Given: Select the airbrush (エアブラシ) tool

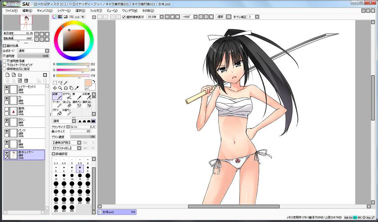Looking at the screenshot, I should 67,96.
